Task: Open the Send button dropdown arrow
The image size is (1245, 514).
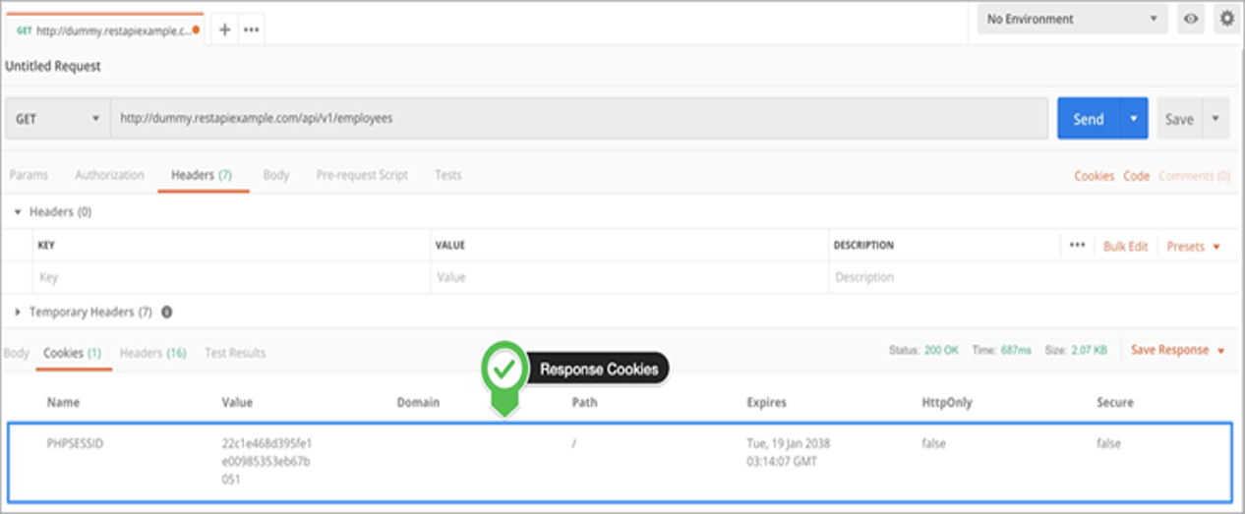Action: [1134, 119]
